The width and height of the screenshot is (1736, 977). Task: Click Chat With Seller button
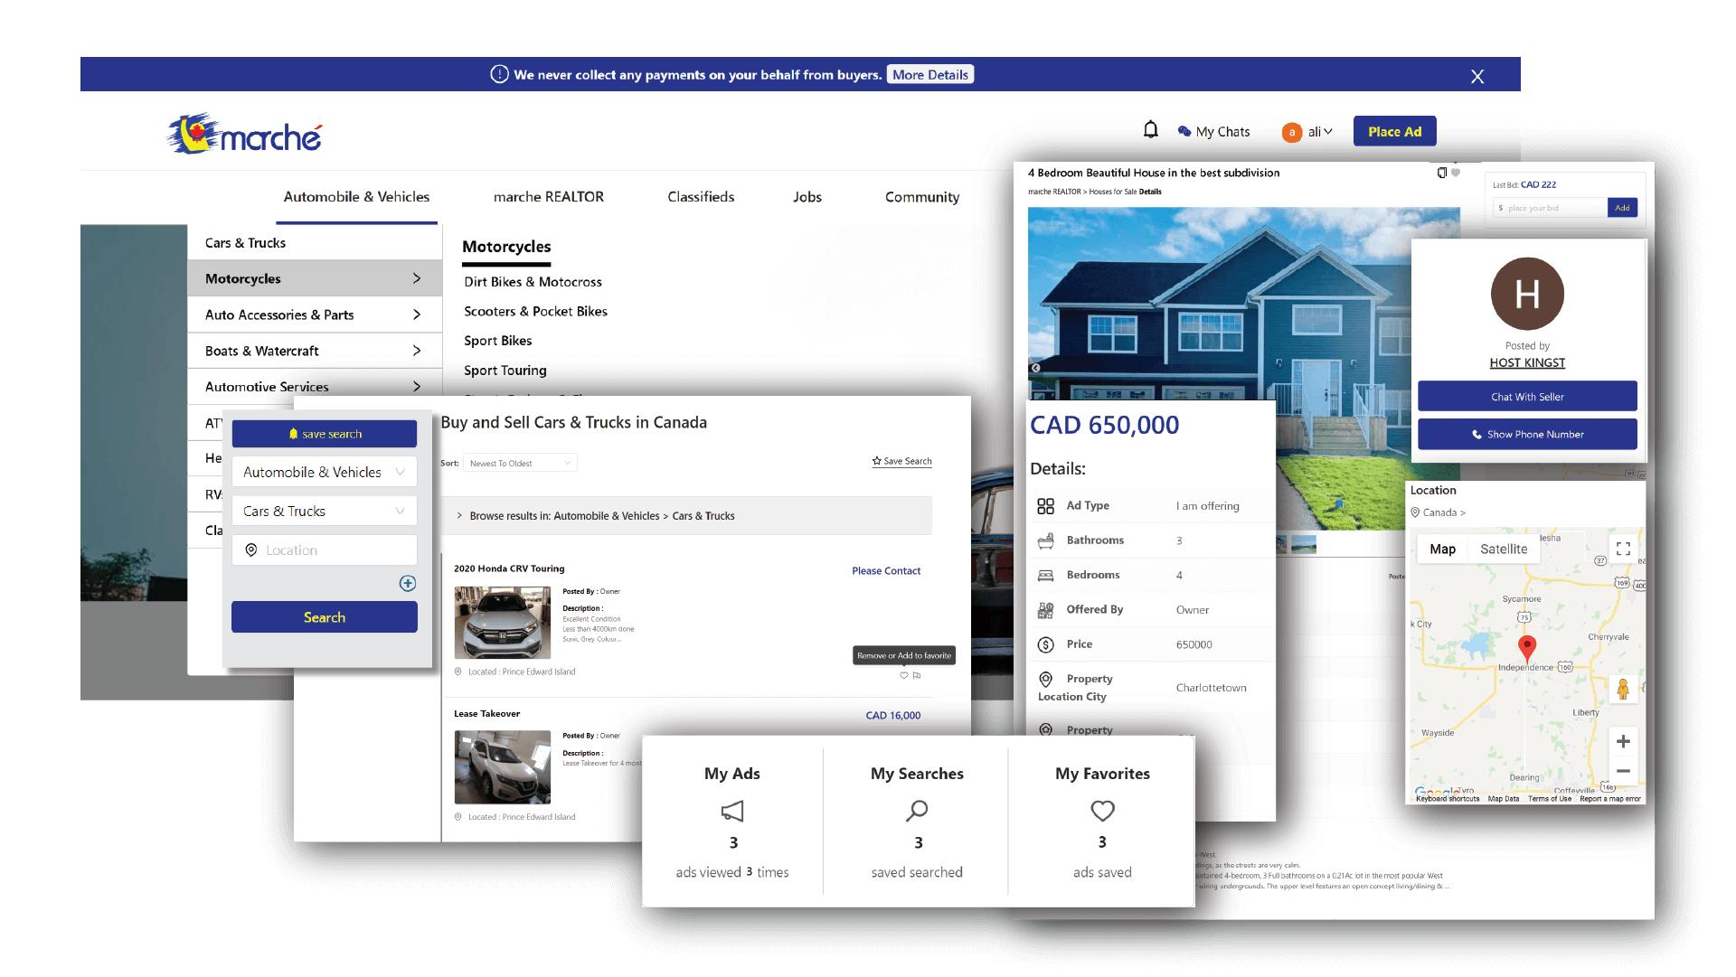click(1526, 397)
